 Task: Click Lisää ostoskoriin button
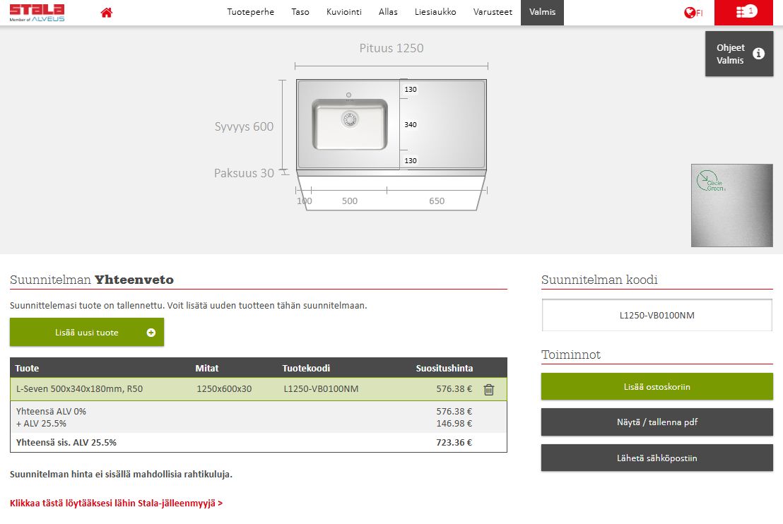[657, 386]
